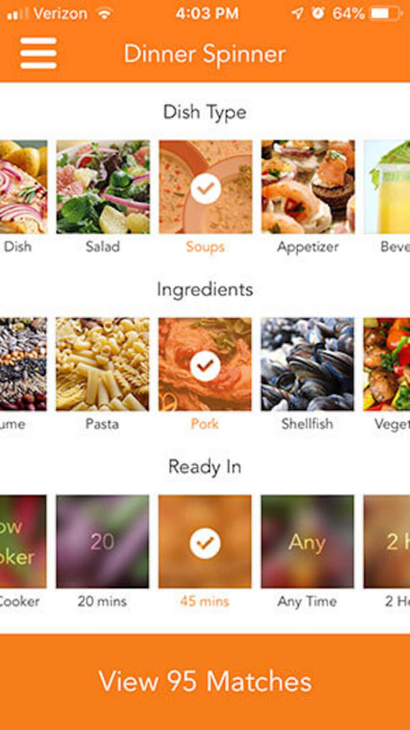The width and height of the screenshot is (410, 730).
Task: Select the Any Time ready-in tile
Action: (x=308, y=540)
